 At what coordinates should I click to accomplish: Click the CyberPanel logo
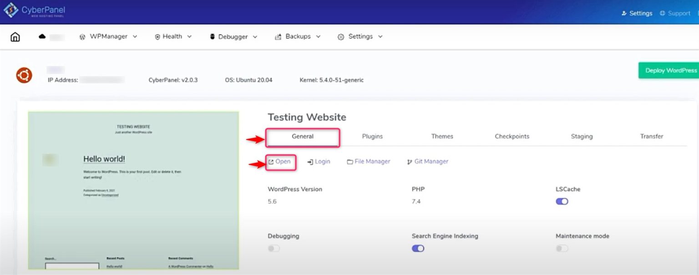(x=34, y=11)
